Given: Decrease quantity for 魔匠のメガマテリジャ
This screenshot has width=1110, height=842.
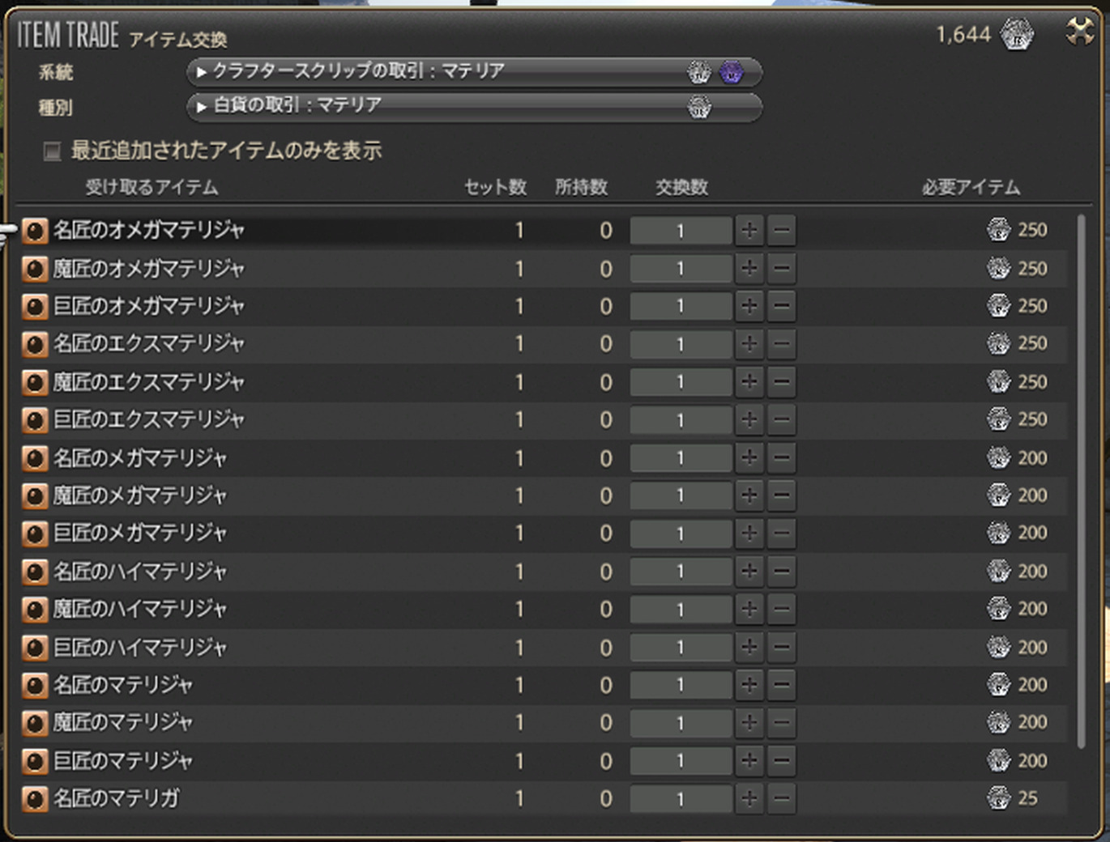Looking at the screenshot, I should (781, 495).
